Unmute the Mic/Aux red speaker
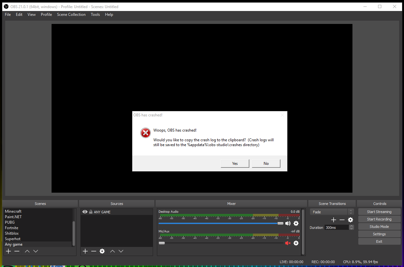404x267 pixels. (x=288, y=243)
